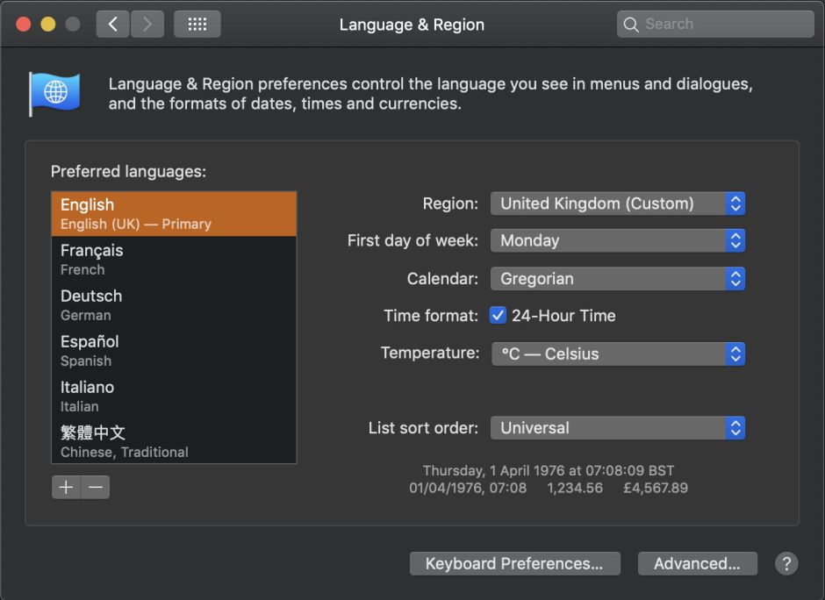Add a language with plus button
Image resolution: width=825 pixels, height=600 pixels.
66,487
